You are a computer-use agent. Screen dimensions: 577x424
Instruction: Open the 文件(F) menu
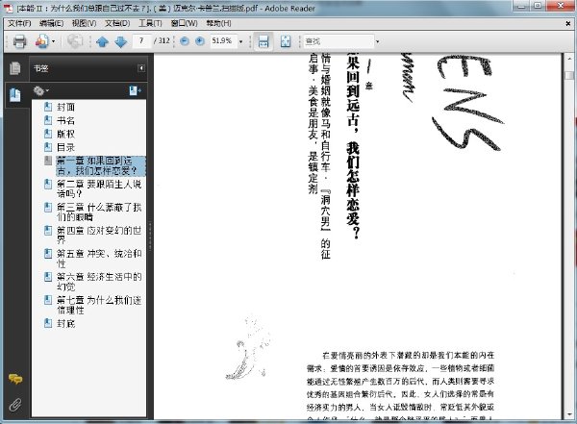click(19, 23)
